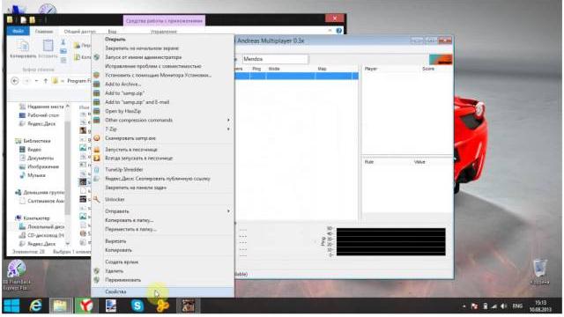Open the GTA San Andreas taskbar icon

pos(188,306)
